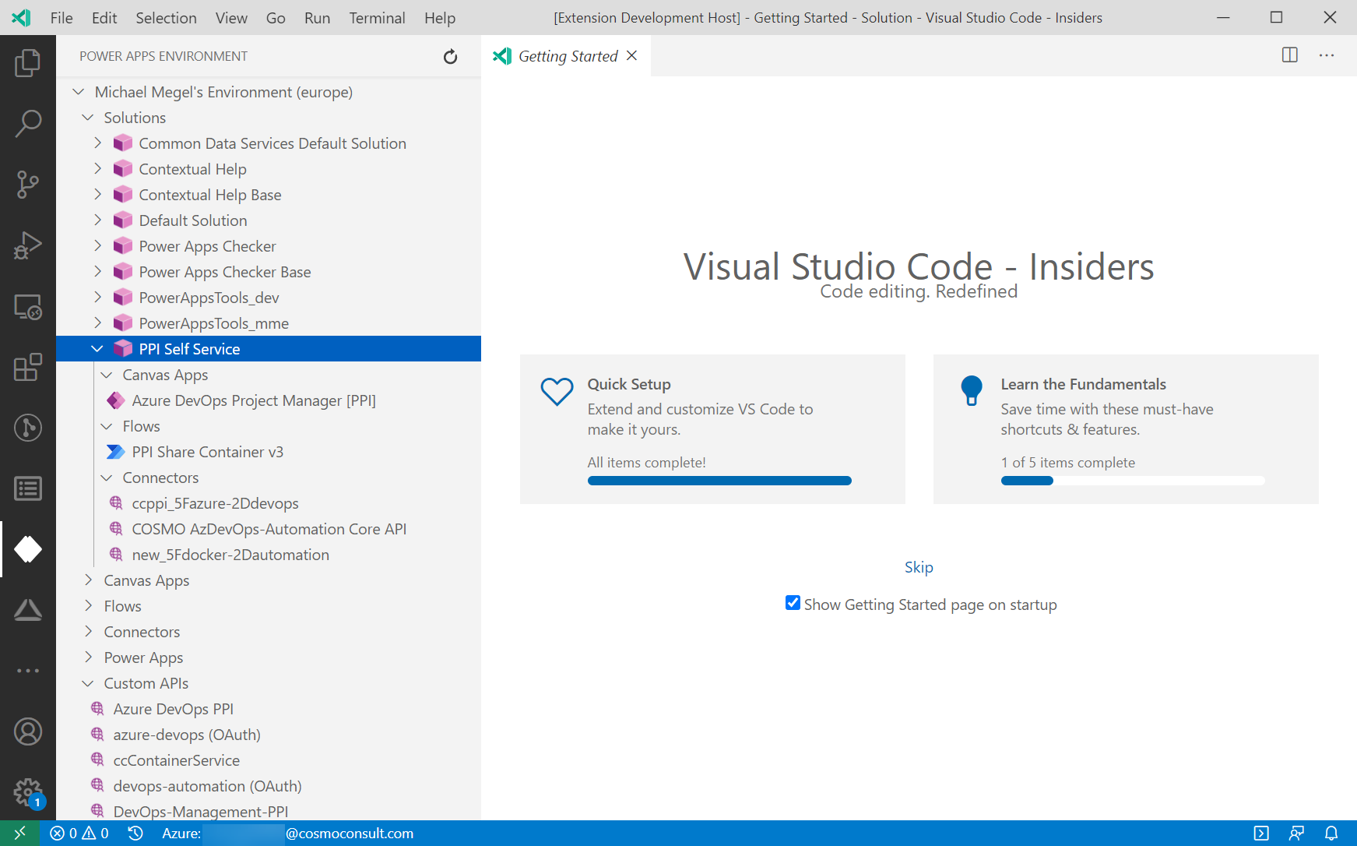Open the Manage gear icon
The width and height of the screenshot is (1357, 846).
[28, 792]
